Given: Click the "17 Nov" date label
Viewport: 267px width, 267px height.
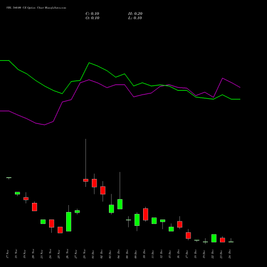Looking at the screenshot, I should (x=7, y=254).
